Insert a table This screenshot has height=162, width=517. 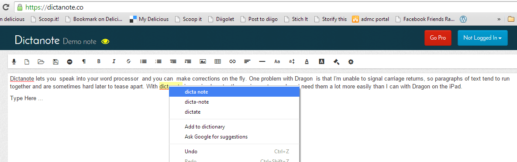tap(217, 61)
